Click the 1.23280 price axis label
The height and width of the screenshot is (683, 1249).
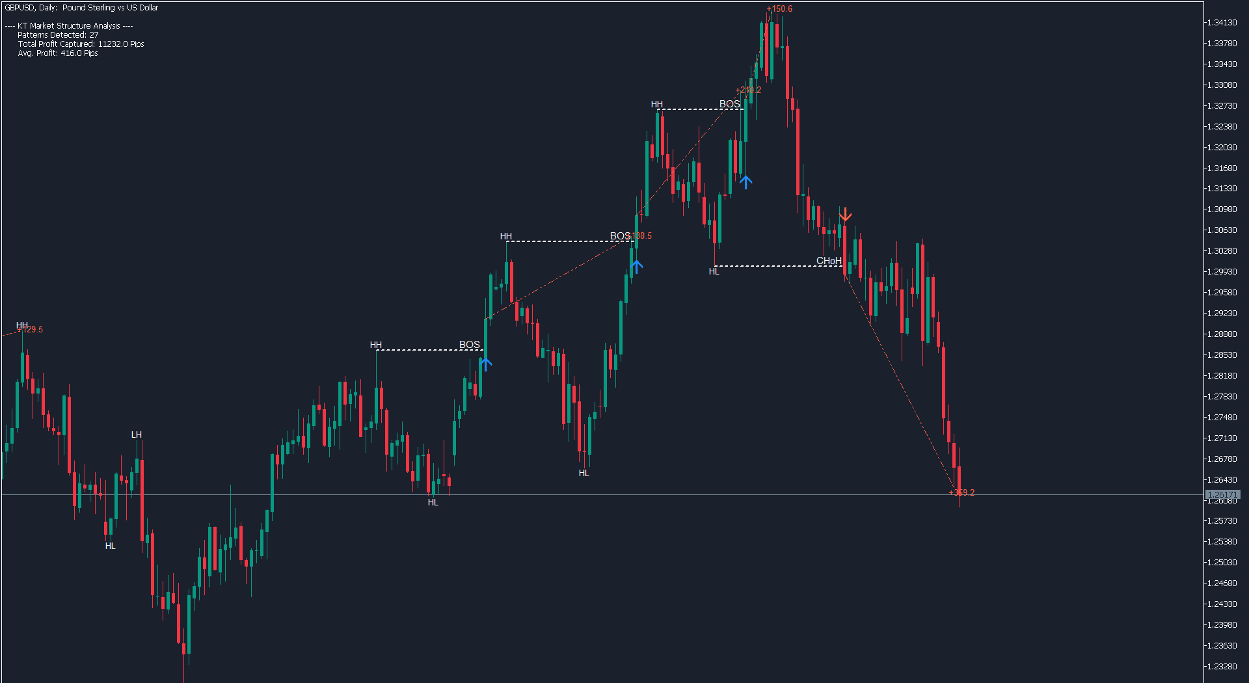coord(1222,667)
